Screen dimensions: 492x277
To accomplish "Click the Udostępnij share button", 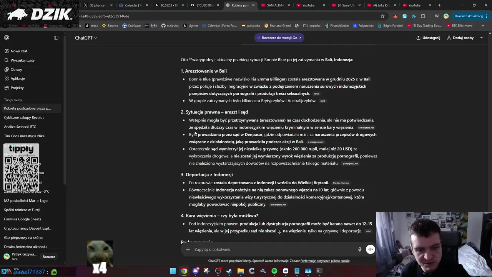I will (x=428, y=38).
